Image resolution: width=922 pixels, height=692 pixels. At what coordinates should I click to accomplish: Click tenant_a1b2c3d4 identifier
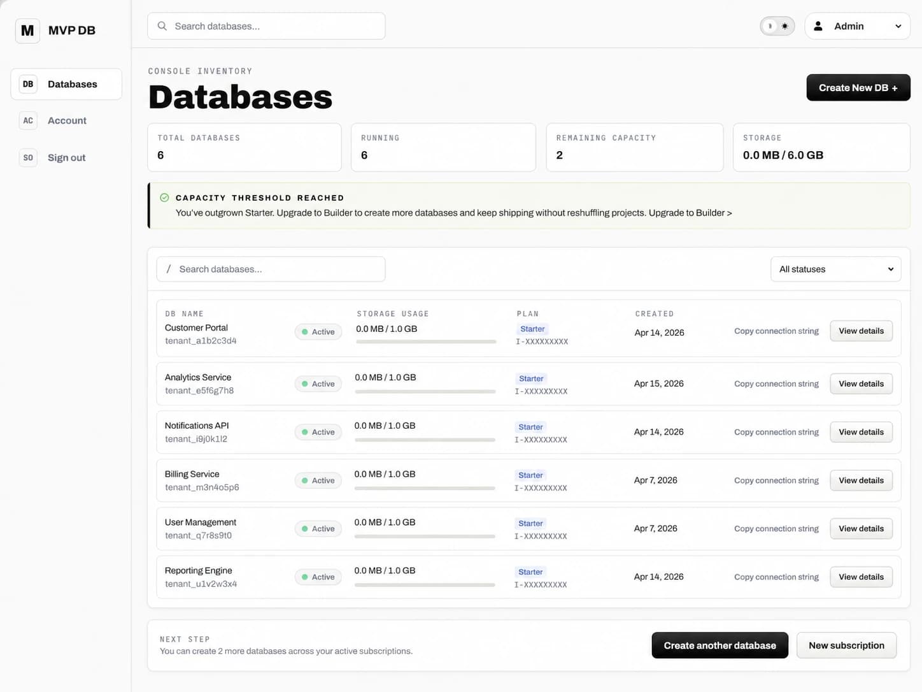point(201,341)
